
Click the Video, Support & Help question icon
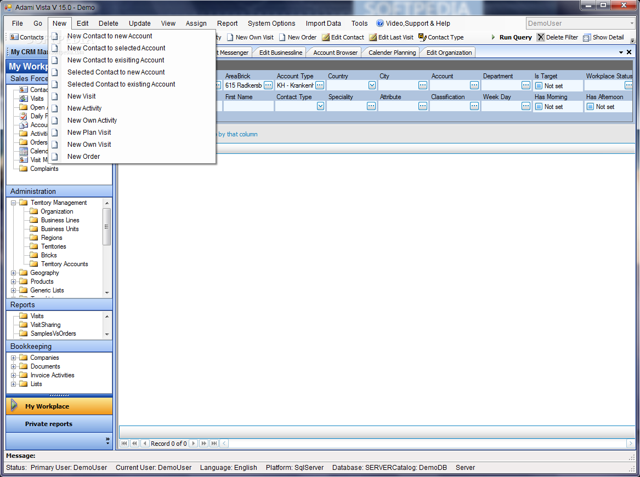tap(380, 23)
